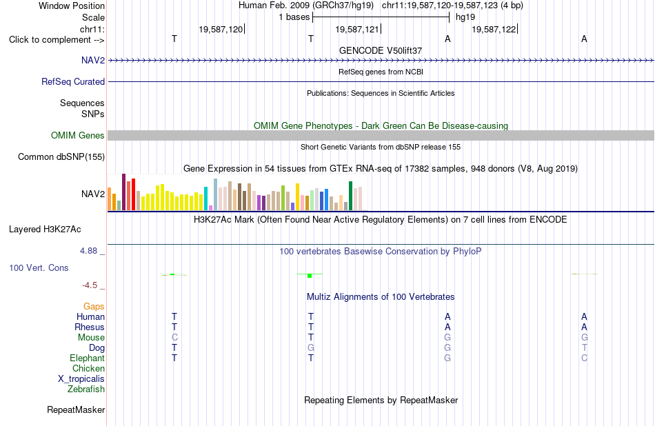Select the cyan GTEx expression bar
Screen dimensions: 655x426
pos(205,199)
